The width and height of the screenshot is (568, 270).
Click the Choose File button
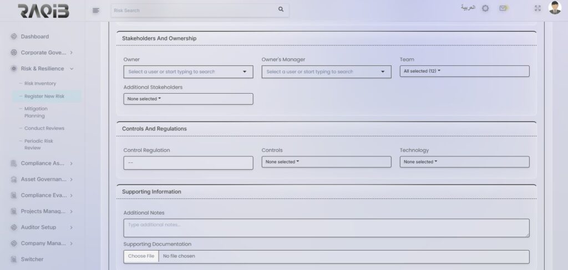click(x=141, y=256)
